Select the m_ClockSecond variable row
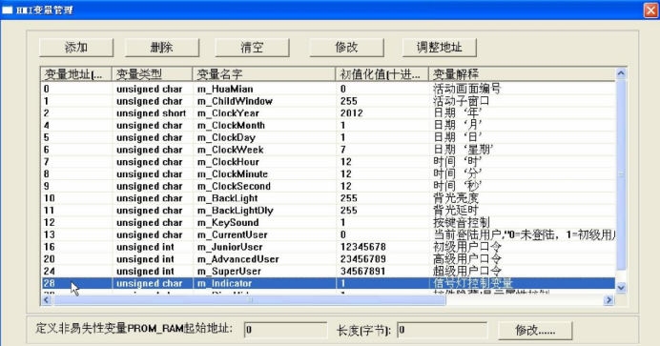This screenshot has height=346, width=660. [328, 186]
